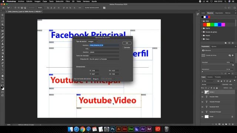
Task: Select the Eraser tool
Action: tap(3, 50)
